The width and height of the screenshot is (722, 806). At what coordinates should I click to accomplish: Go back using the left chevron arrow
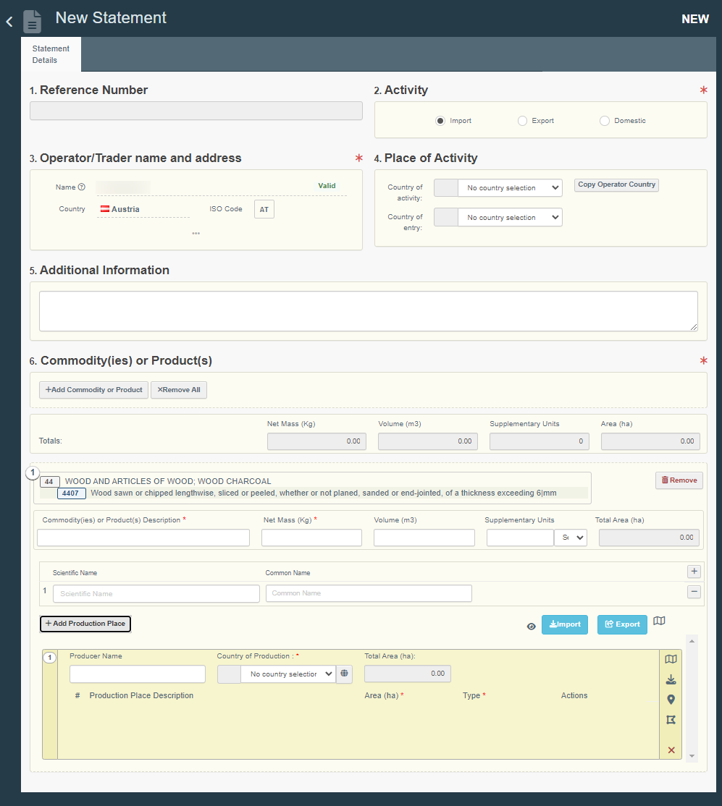tap(9, 22)
